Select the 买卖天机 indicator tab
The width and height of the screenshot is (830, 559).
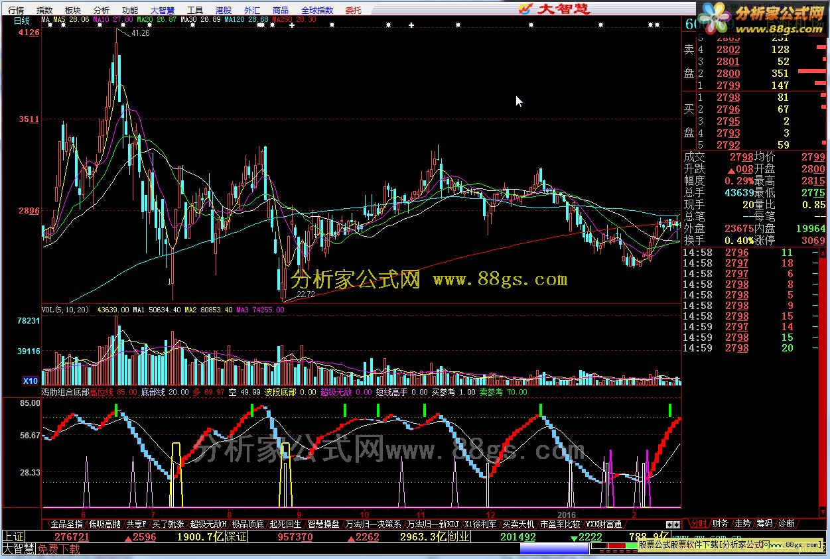518,524
